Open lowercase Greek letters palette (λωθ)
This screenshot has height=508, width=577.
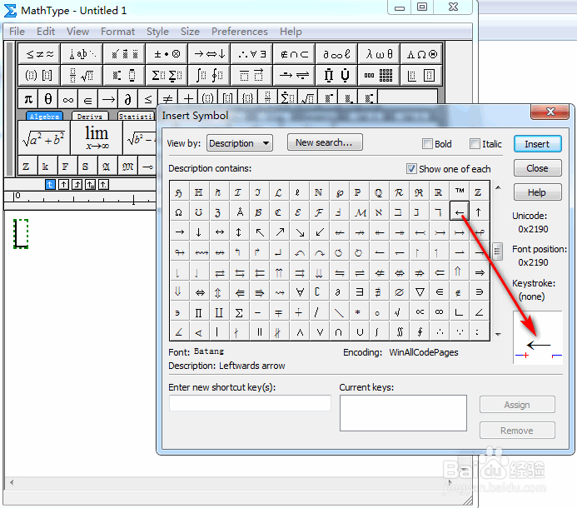[x=379, y=54]
